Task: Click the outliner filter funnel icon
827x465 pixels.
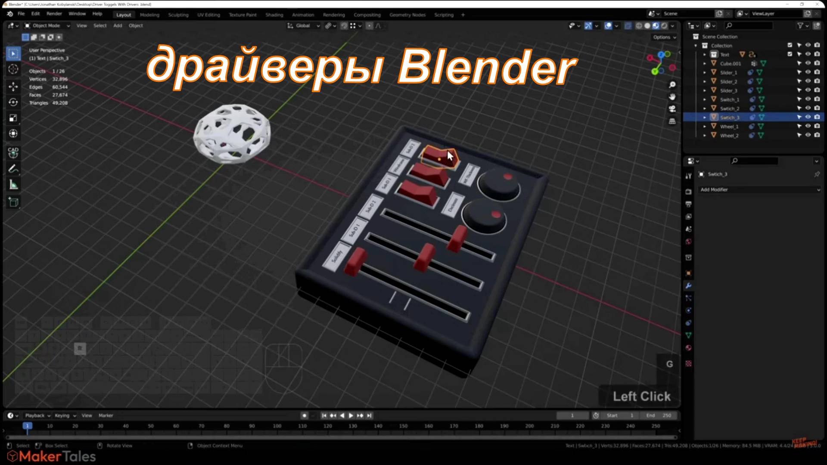Action: [x=800, y=26]
